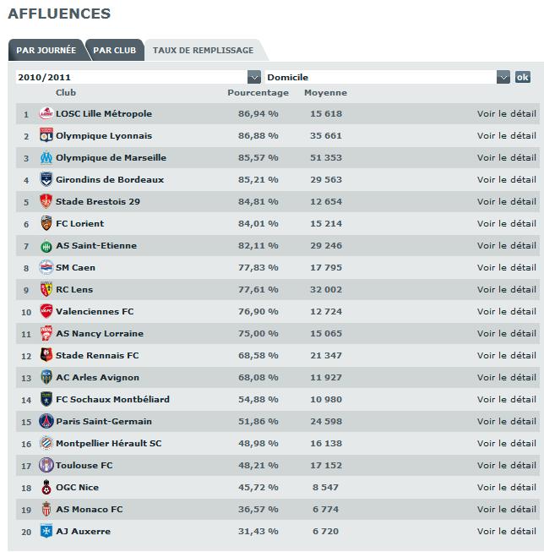This screenshot has width=544, height=552.
Task: Click the Paris Saint-Germain club crest
Action: tap(46, 422)
